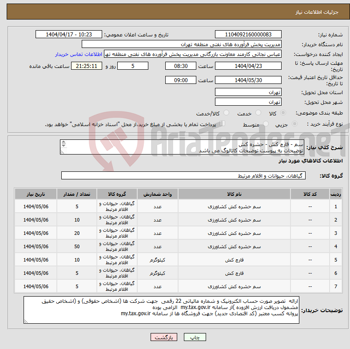Image resolution: width=350 pixels, height=349 pixels.
Task: Click the ردیف column header
Action: point(336,194)
